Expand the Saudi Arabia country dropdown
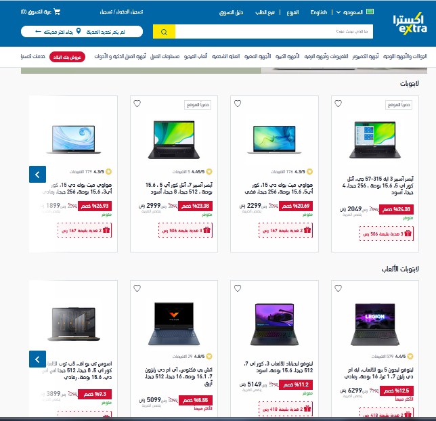Image resolution: width=436 pixels, height=421 pixels. [349, 12]
